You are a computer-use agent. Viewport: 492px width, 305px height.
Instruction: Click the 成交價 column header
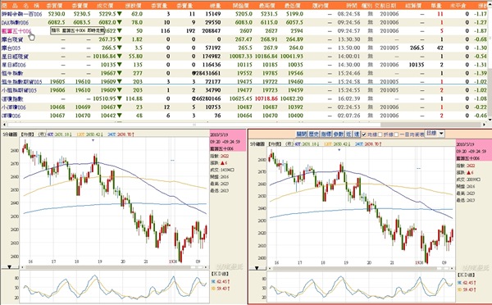pos(106,6)
